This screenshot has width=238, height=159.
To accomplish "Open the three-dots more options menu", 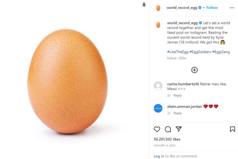I will tap(232, 8).
